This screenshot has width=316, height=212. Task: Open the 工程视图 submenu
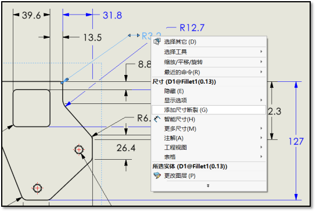209,148
